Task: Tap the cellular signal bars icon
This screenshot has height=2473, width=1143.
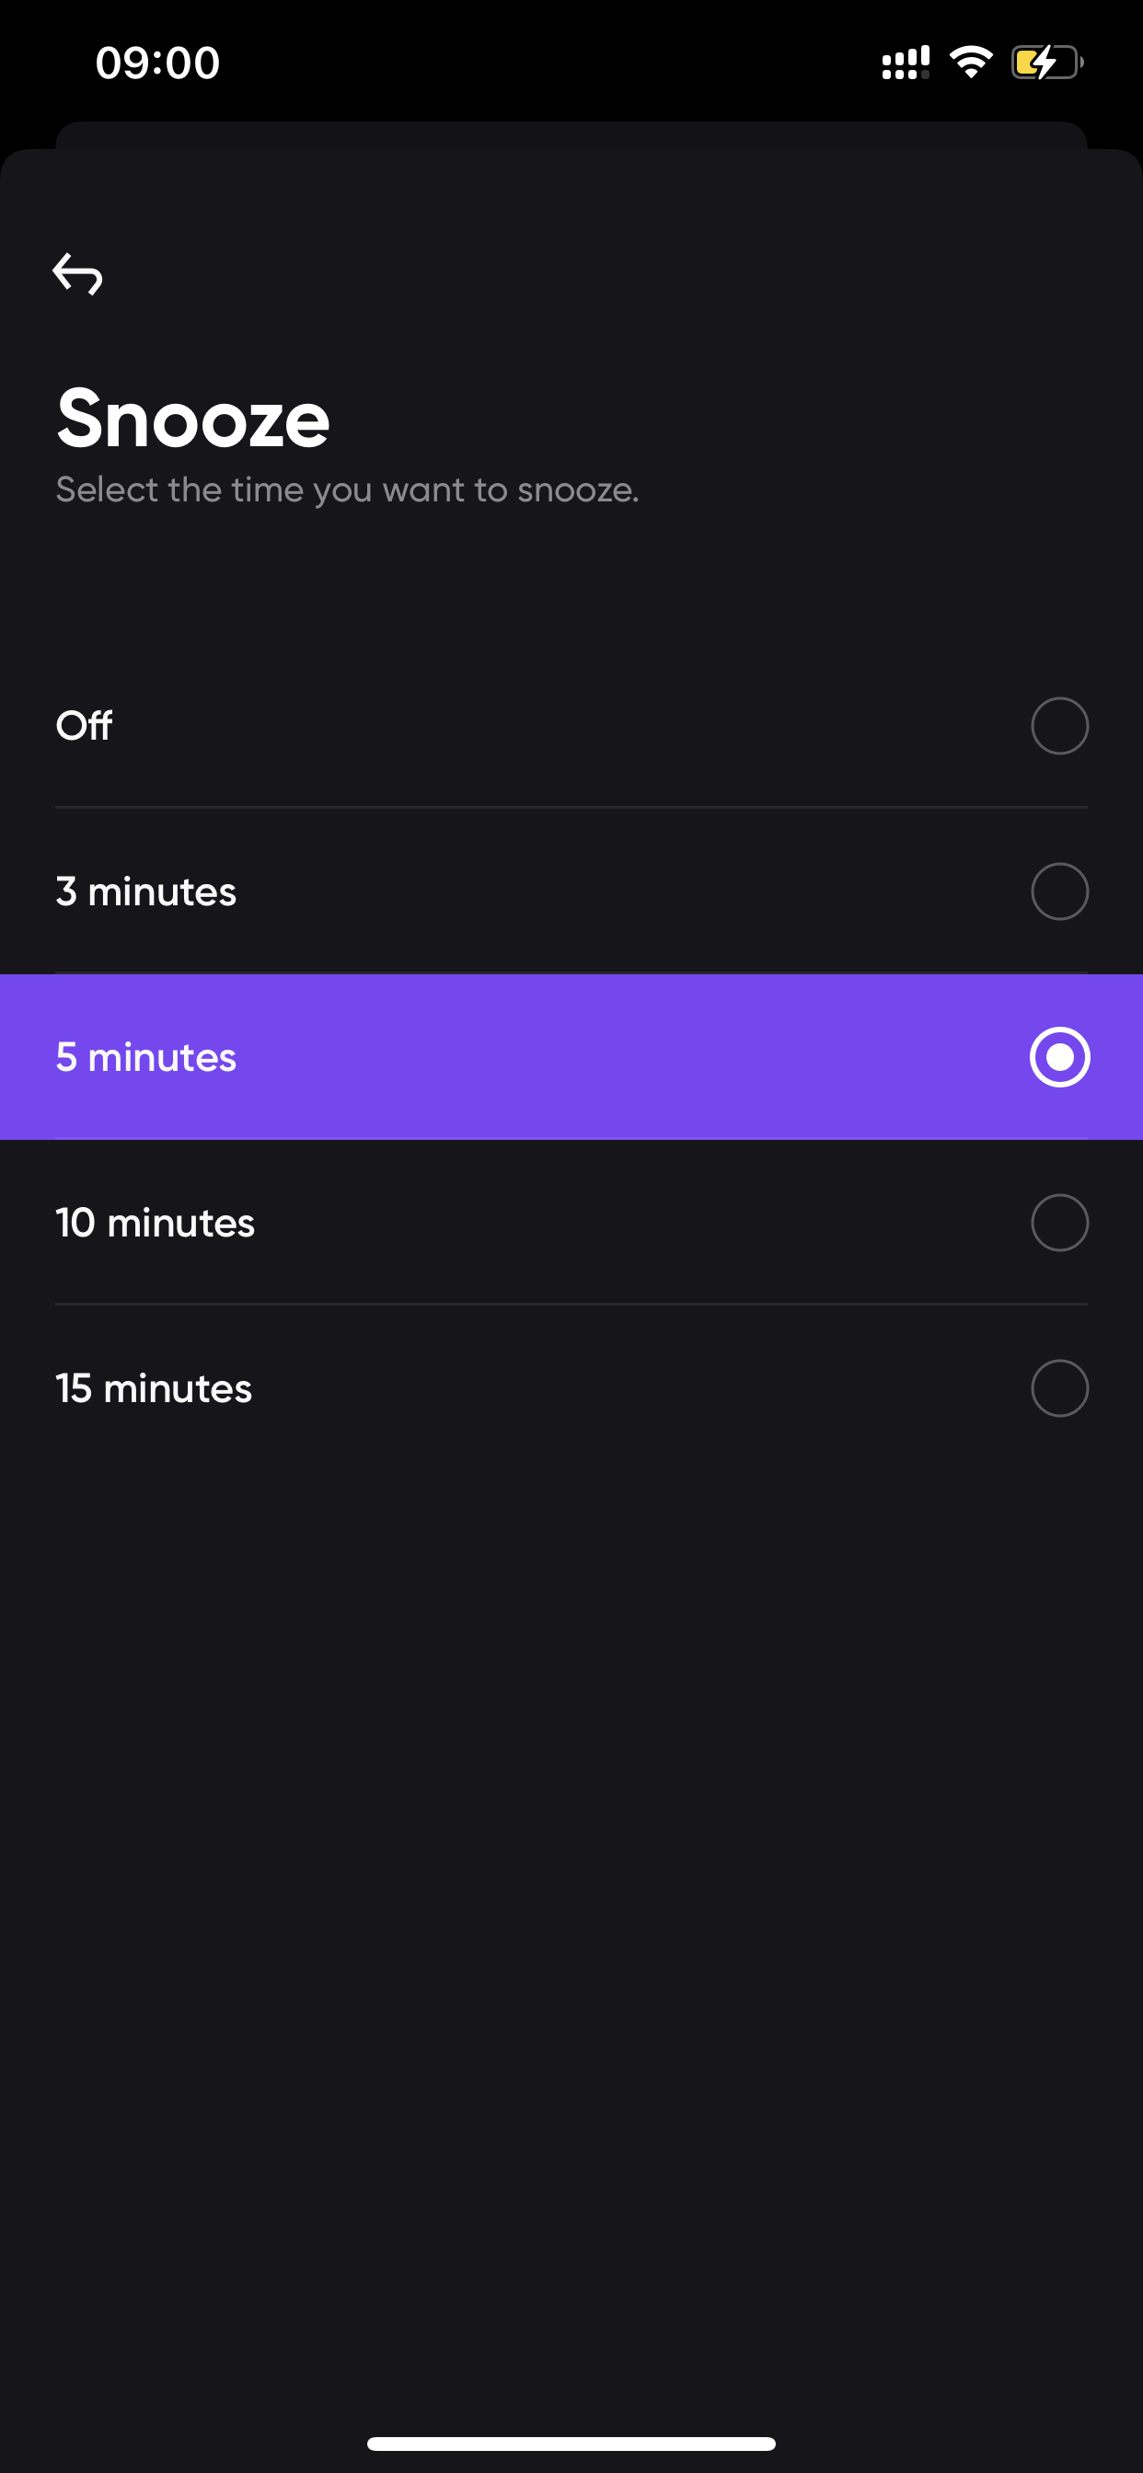Action: 906,63
